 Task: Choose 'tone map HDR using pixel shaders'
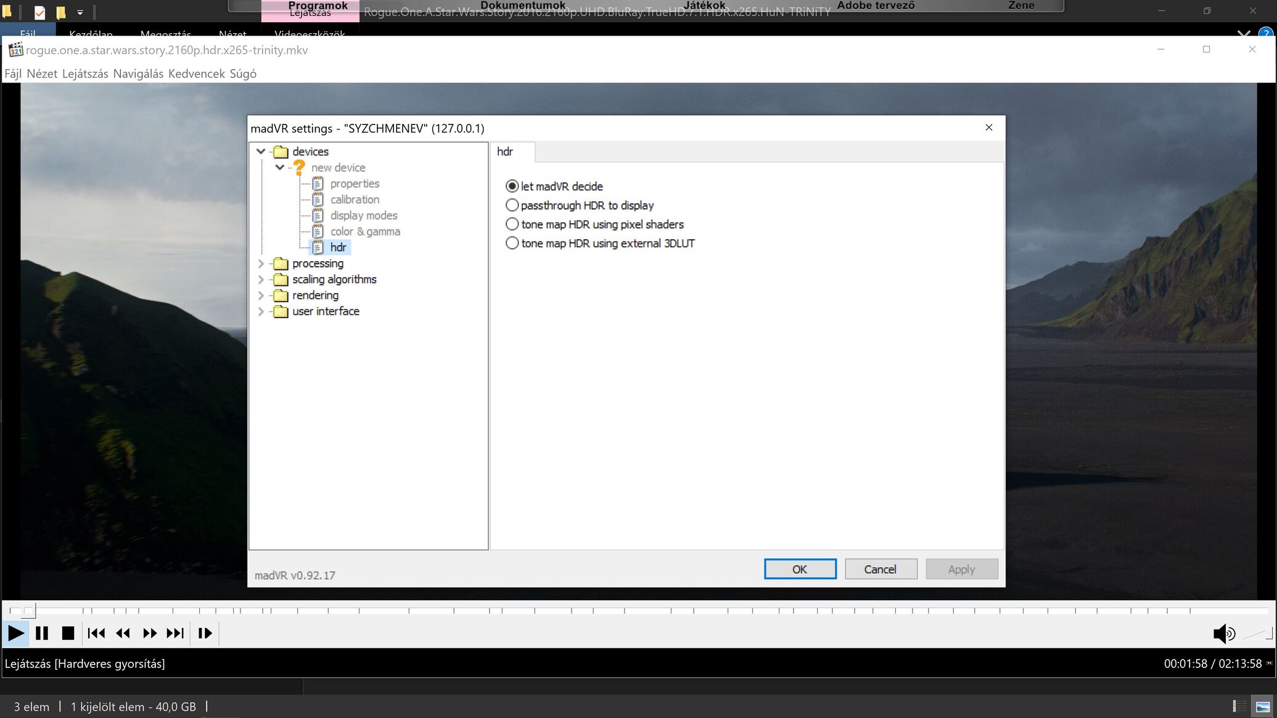click(x=594, y=224)
